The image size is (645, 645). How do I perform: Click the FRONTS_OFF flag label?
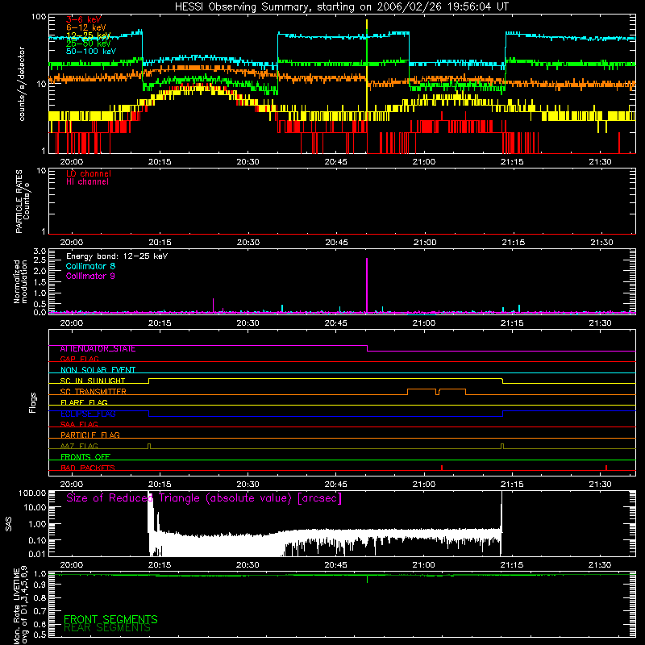tap(85, 457)
